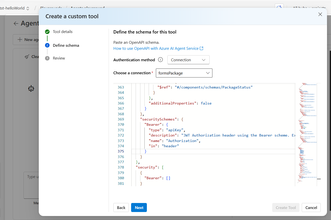
Task: Click the Authentication method info icon
Action: click(x=161, y=60)
